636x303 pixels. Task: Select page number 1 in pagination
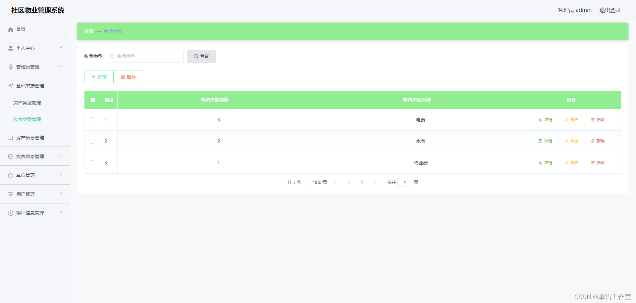(x=362, y=182)
